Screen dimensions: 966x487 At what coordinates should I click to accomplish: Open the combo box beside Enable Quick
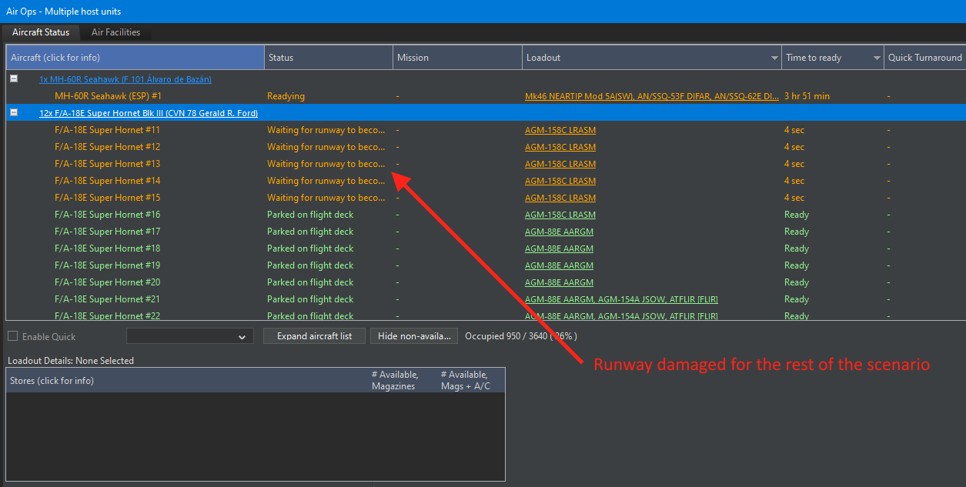click(x=190, y=336)
